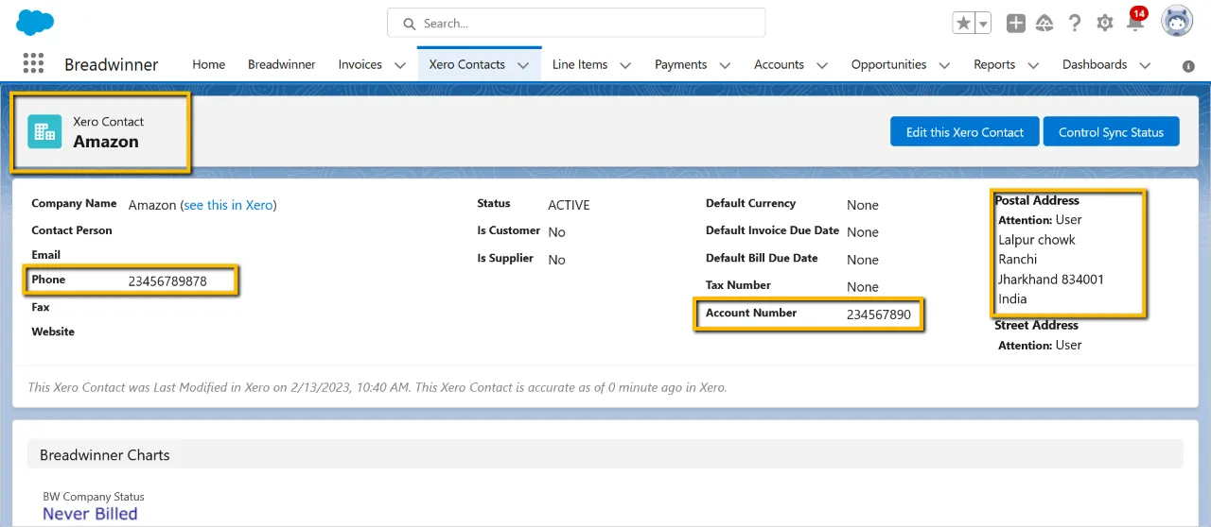This screenshot has height=527, width=1211.
Task: Open the App Launcher grid icon
Action: (33, 63)
